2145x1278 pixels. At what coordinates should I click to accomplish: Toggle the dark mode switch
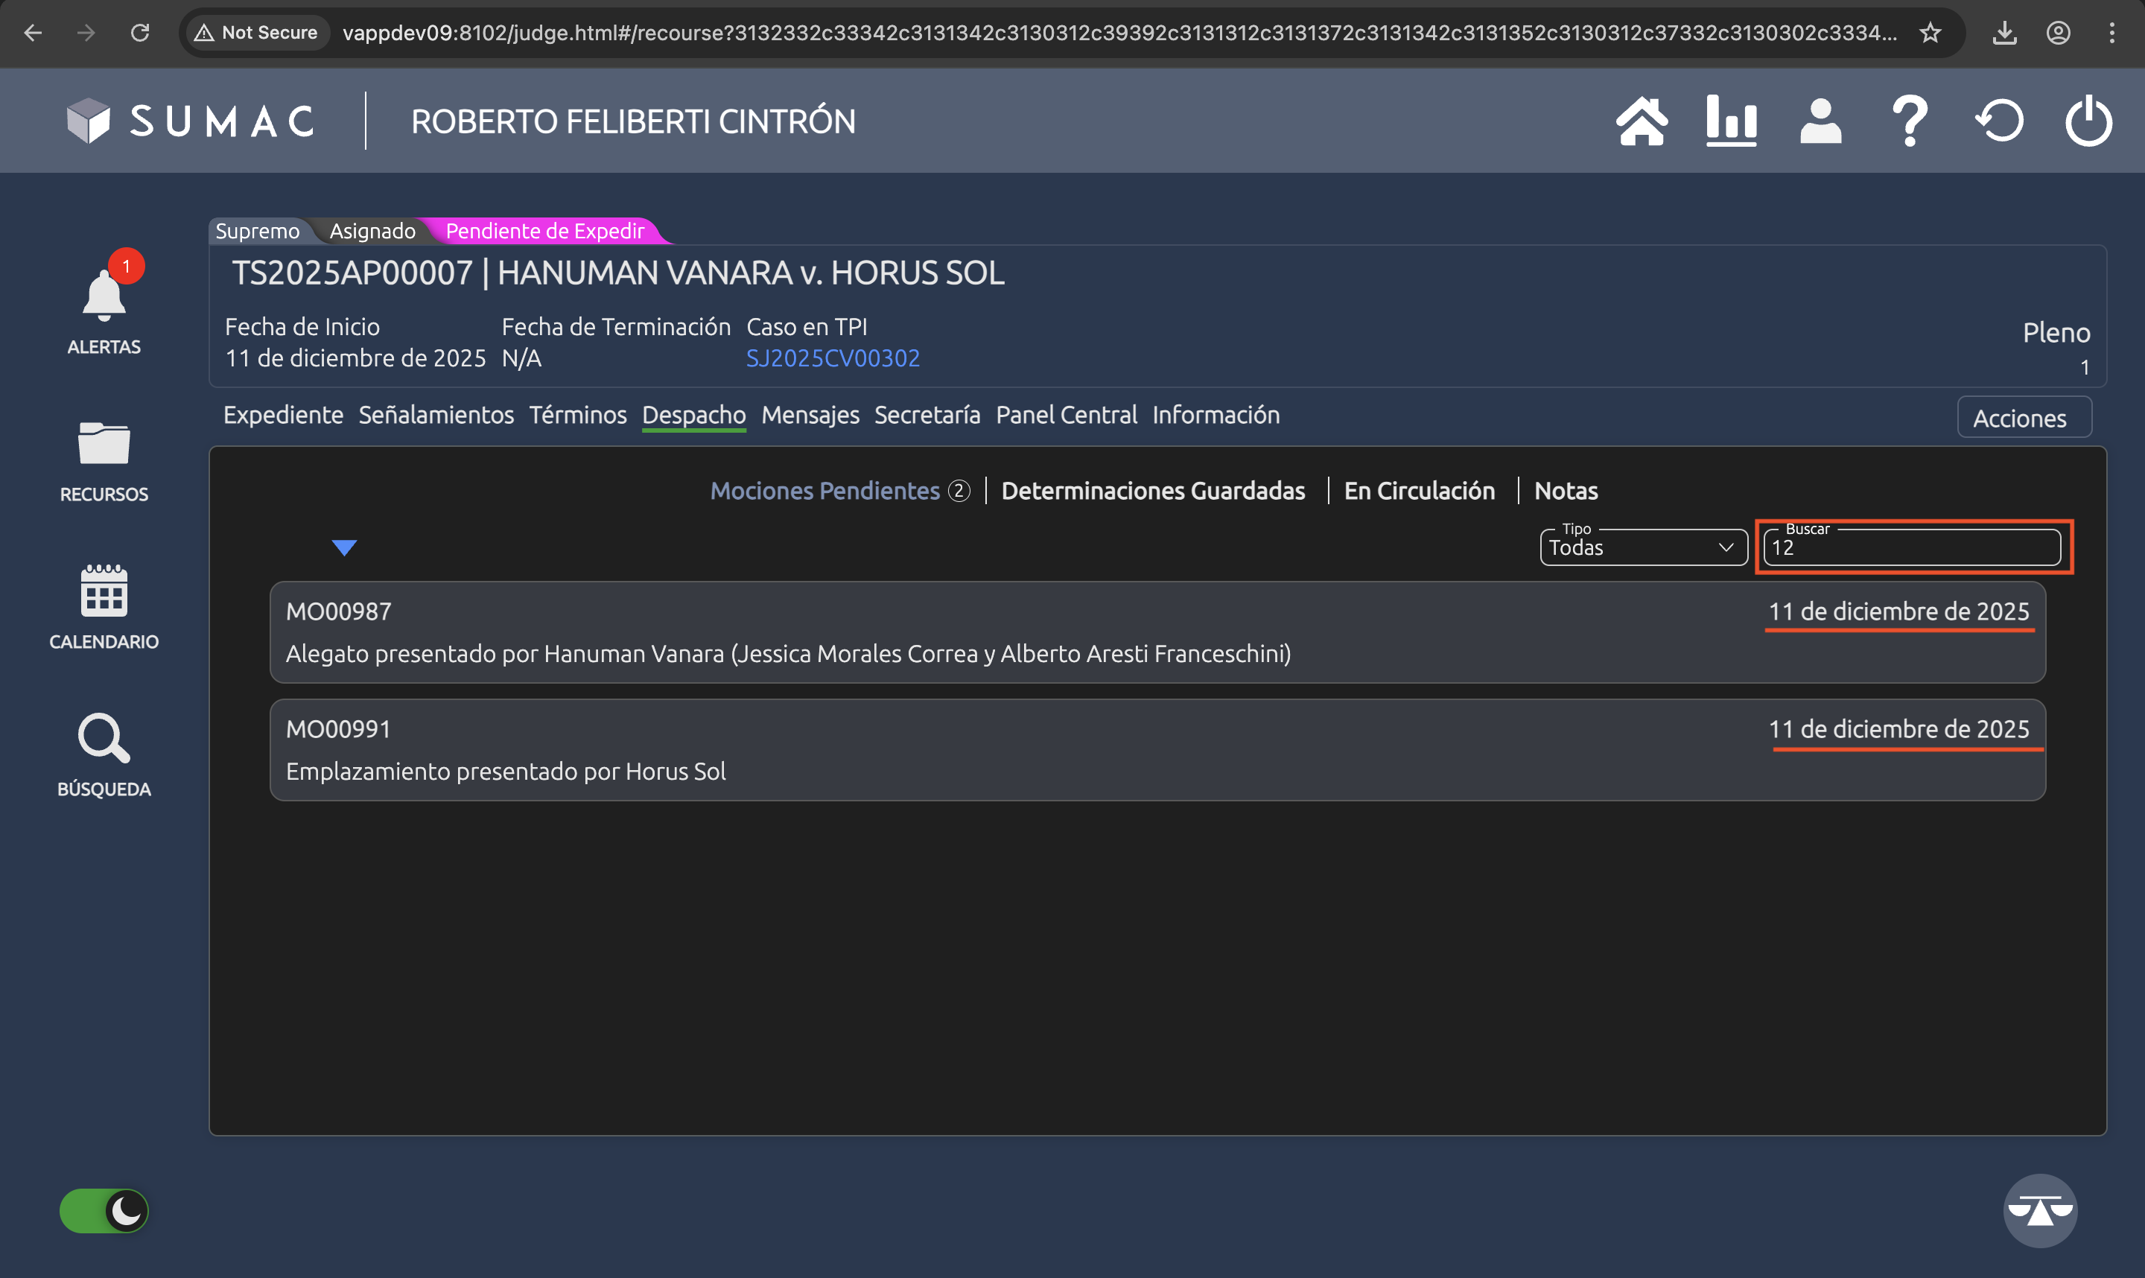point(104,1211)
